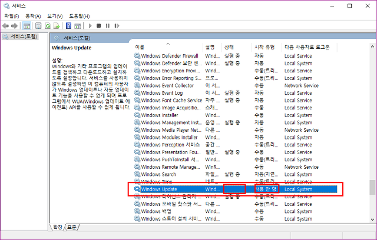Restart service with the restart icon

[x=117, y=26]
